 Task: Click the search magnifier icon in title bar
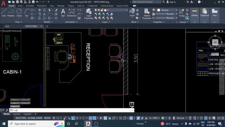point(163,2)
